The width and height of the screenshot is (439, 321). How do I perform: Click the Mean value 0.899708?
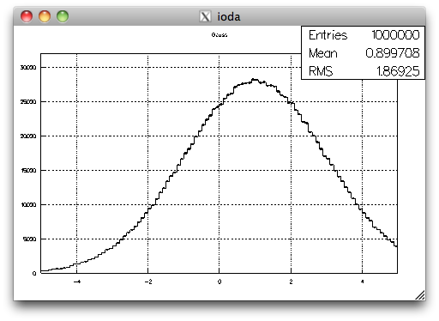[x=393, y=53]
